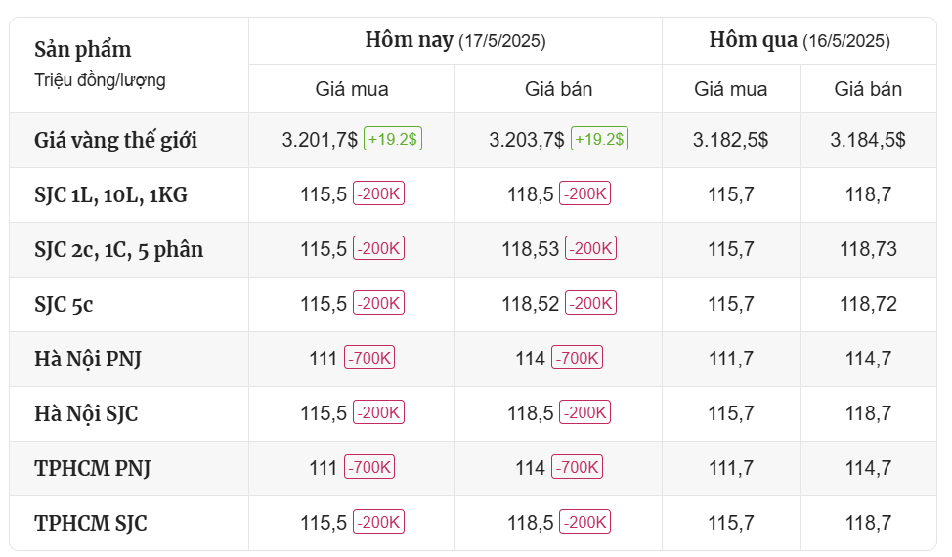The image size is (952, 557).
Task: Click -200K badge in SJC 1L buy price
Action: tap(379, 193)
